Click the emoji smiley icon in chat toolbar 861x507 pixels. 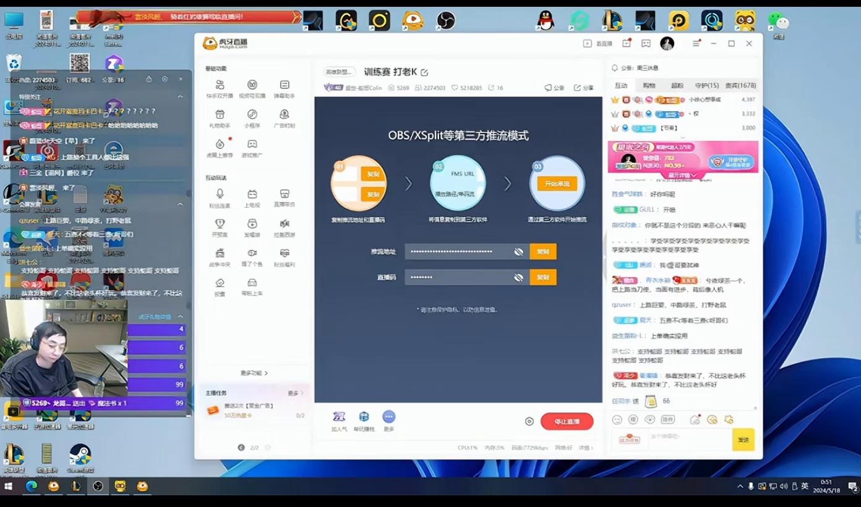(617, 420)
